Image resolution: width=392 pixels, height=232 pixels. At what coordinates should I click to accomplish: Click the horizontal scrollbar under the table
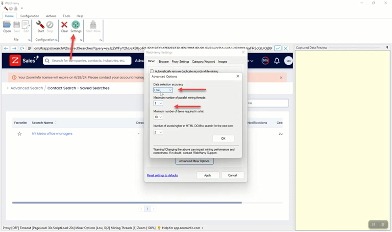pyautogui.click(x=127, y=203)
